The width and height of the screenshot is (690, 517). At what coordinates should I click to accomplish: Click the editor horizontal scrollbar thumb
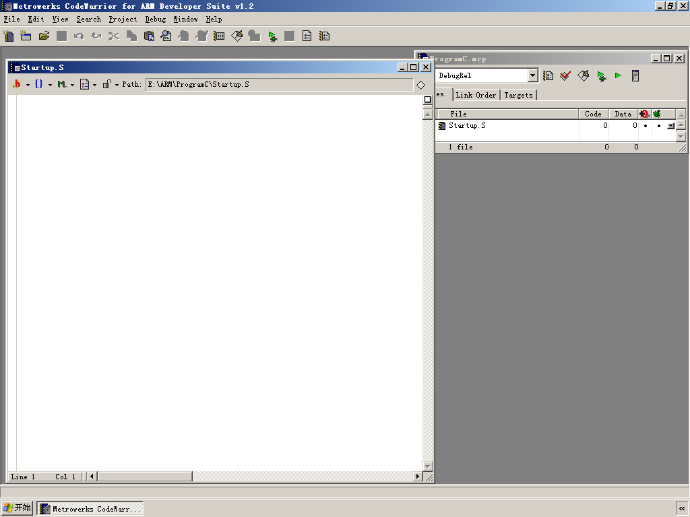pyautogui.click(x=146, y=477)
